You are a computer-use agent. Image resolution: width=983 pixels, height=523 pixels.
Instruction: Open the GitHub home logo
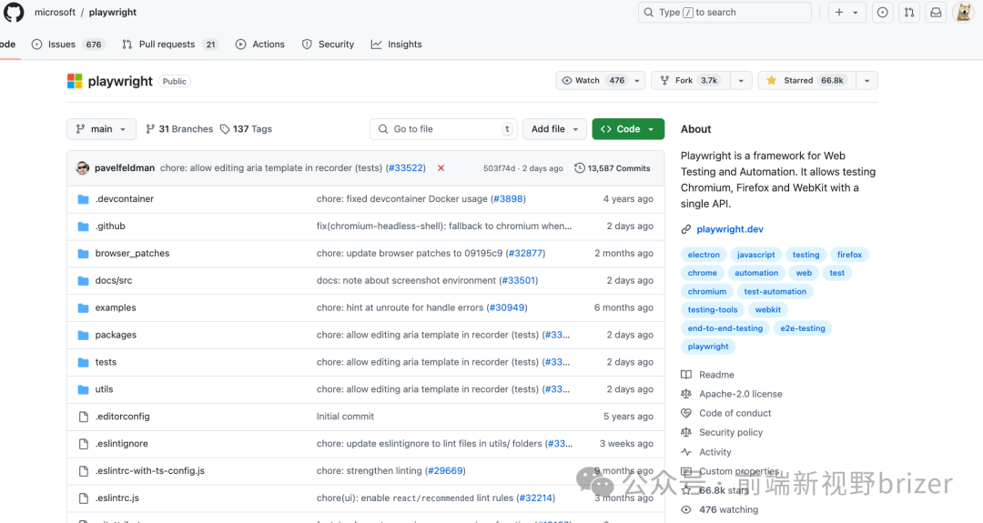(x=14, y=12)
